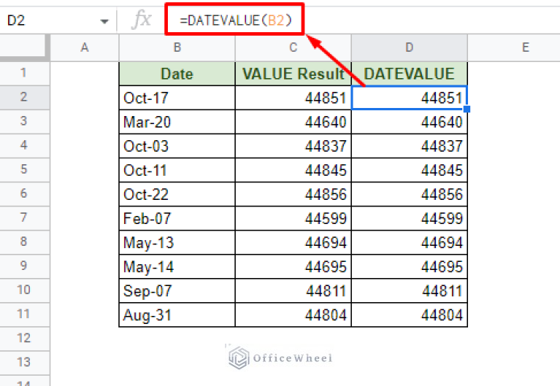The width and height of the screenshot is (560, 386).
Task: Select column D header
Action: 409,47
